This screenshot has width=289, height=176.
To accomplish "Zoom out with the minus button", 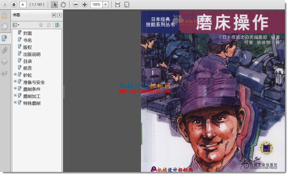I will [x=76, y=4].
